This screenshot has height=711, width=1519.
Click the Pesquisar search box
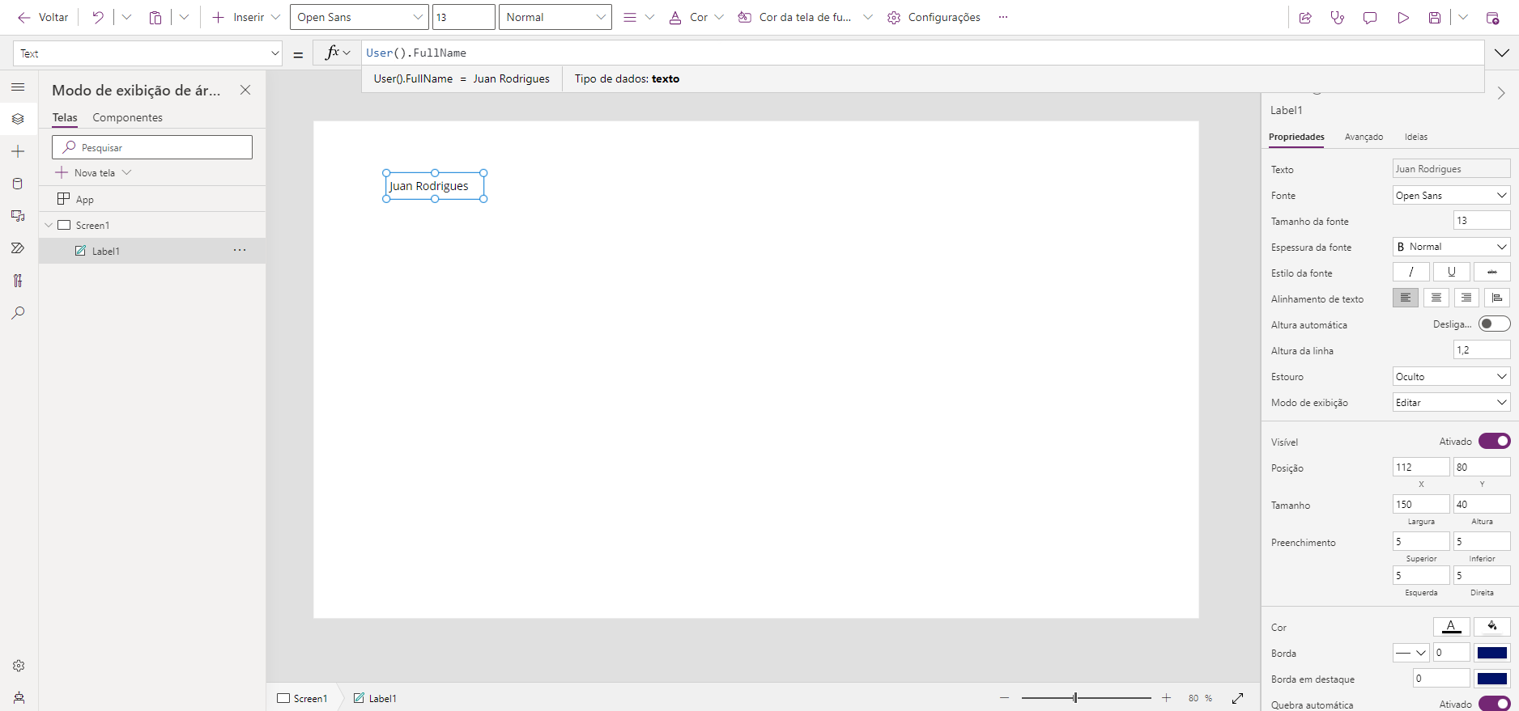coord(152,147)
